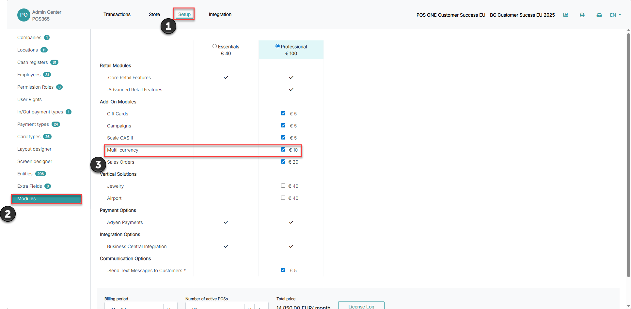
Task: Open Card types in the sidebar
Action: [x=29, y=137]
